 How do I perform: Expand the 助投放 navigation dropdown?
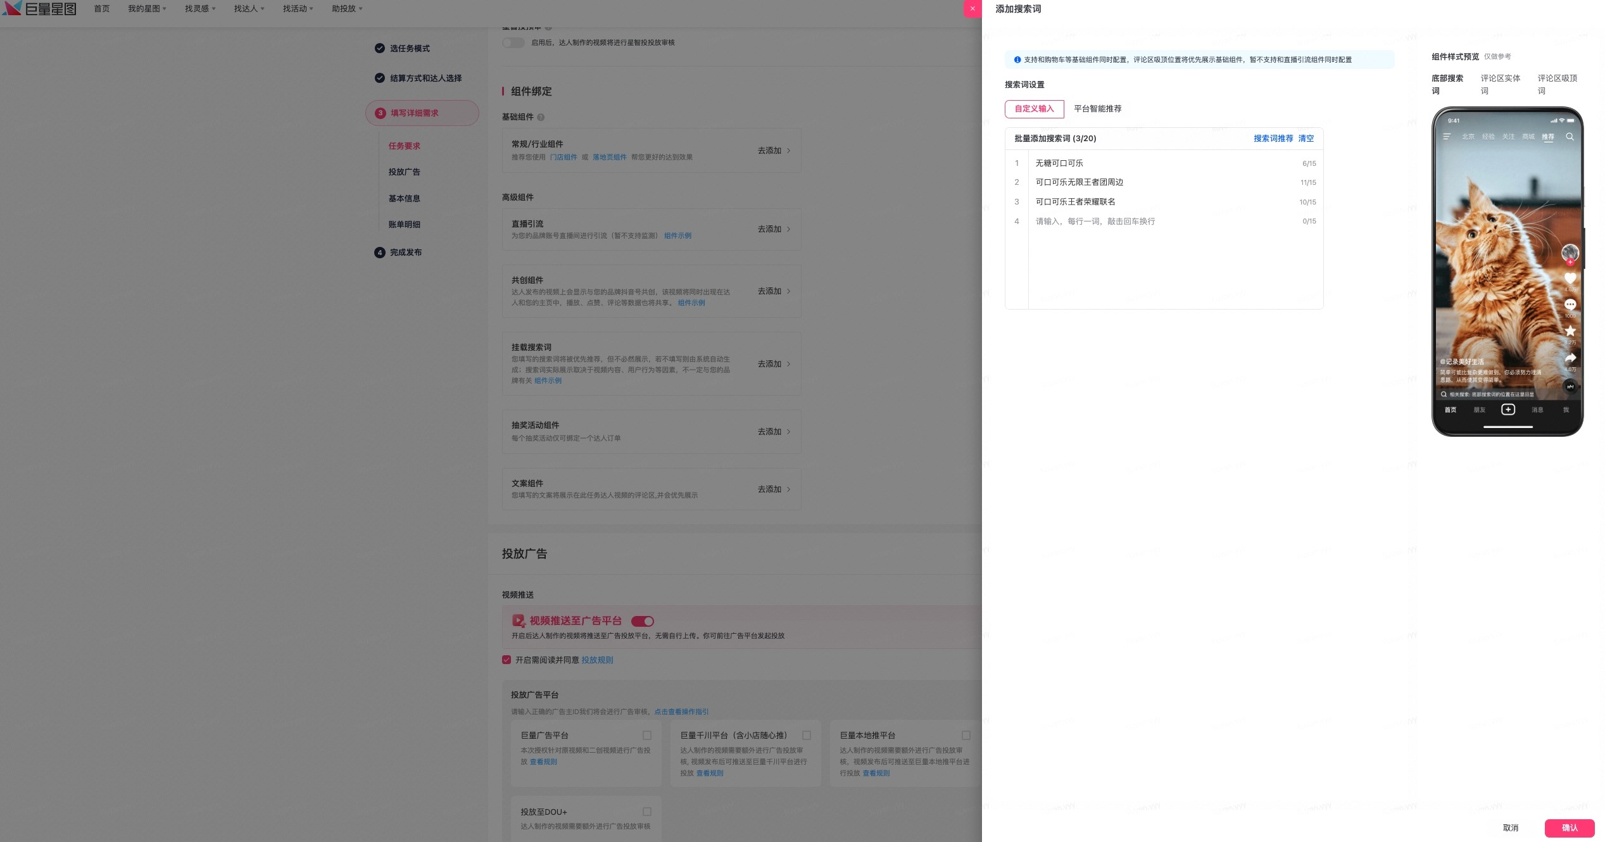tap(347, 9)
